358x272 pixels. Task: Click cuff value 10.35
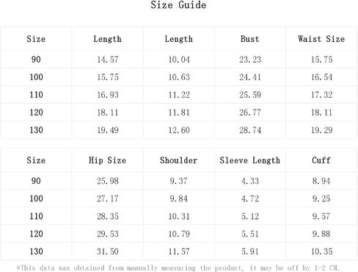(322, 251)
